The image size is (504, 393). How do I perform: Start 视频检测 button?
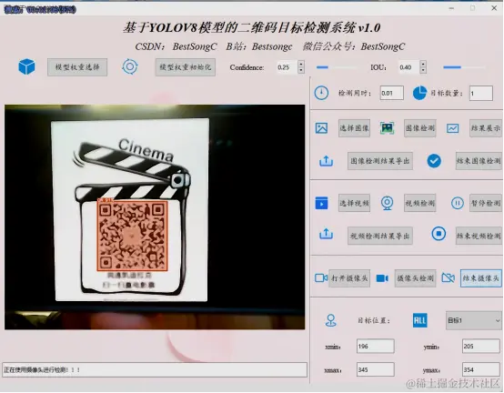[x=419, y=203]
